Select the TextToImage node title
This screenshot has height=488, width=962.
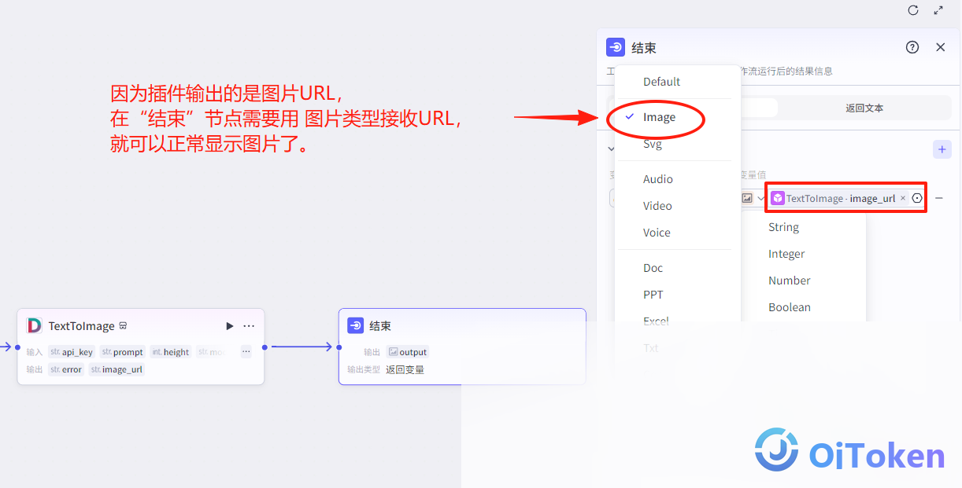82,325
